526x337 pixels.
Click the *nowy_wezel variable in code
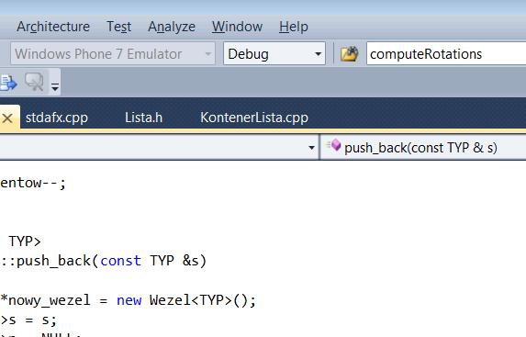[46, 300]
